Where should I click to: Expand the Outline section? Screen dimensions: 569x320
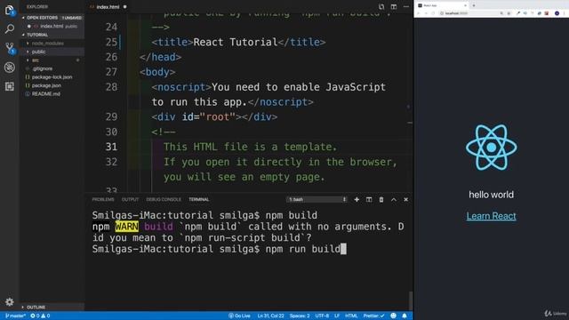coord(36,308)
